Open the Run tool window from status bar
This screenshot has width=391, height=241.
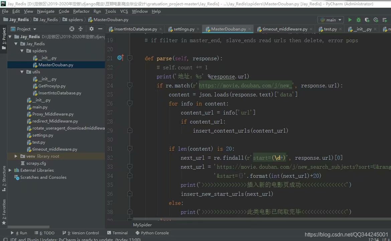pos(21,233)
